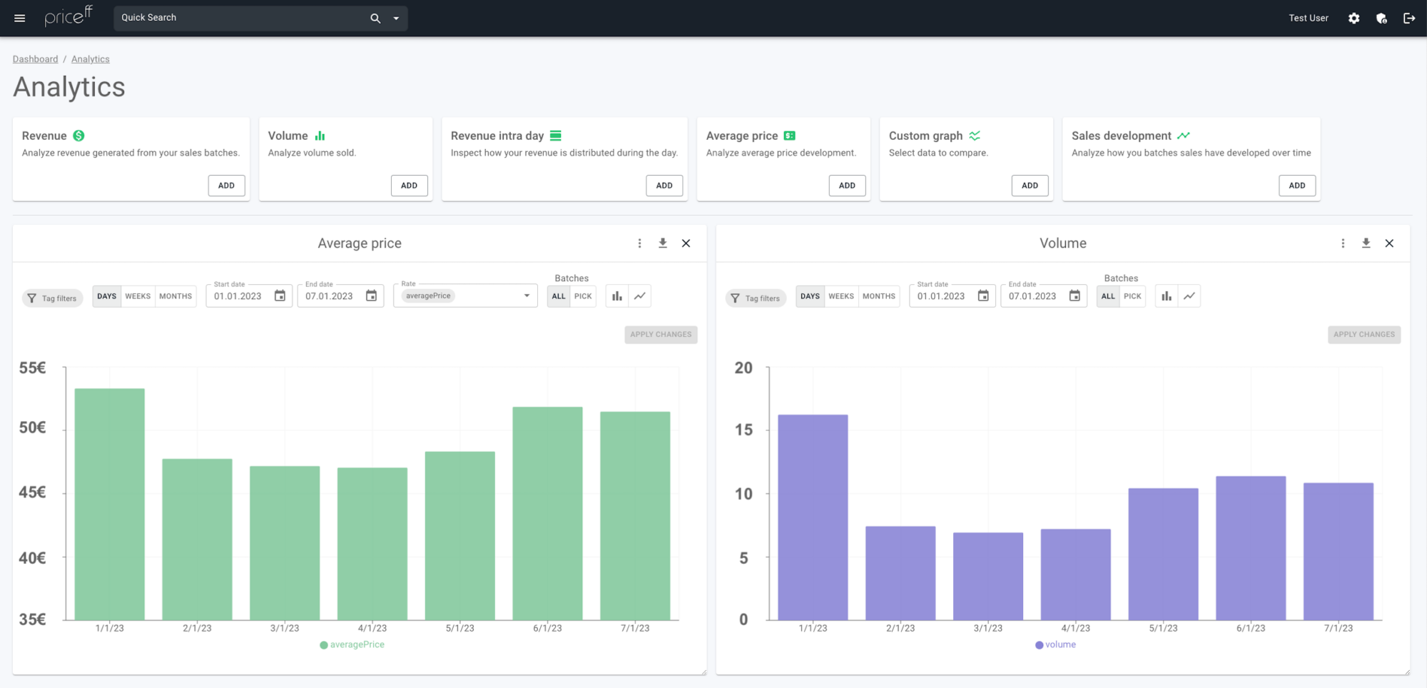Open Tag filters in Average price panel
1427x688 pixels.
pyautogui.click(x=53, y=298)
